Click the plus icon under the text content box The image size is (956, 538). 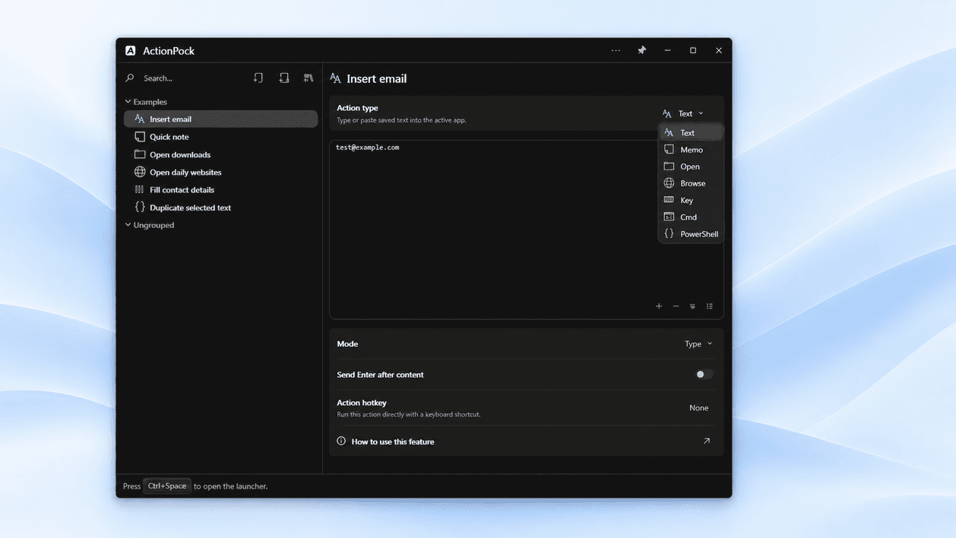pyautogui.click(x=659, y=306)
